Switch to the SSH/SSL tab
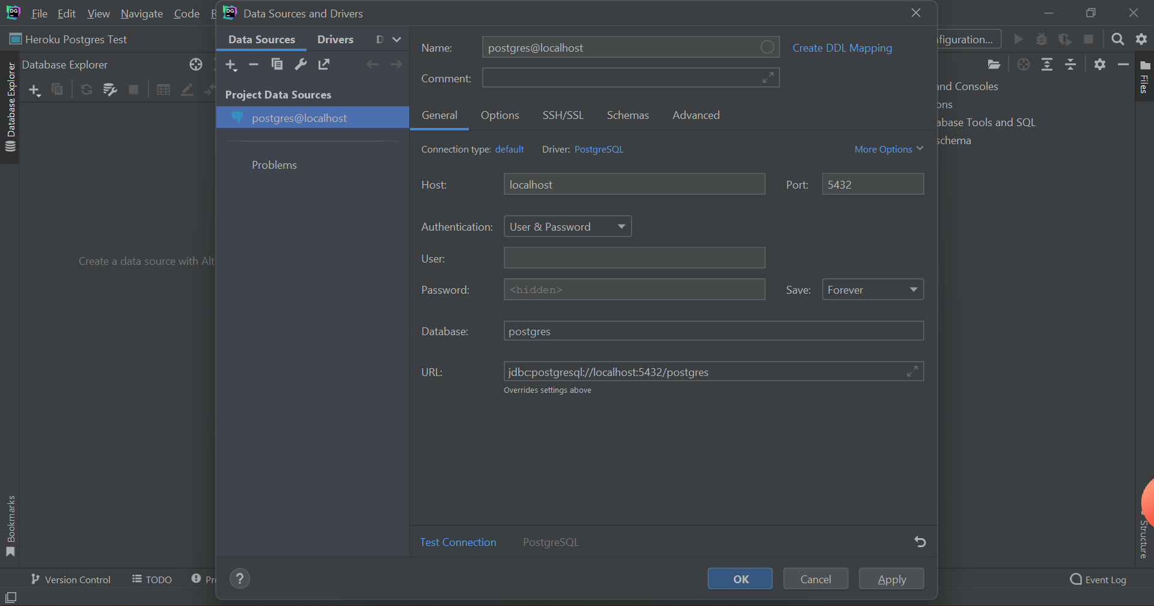Viewport: 1154px width, 606px height. (563, 115)
